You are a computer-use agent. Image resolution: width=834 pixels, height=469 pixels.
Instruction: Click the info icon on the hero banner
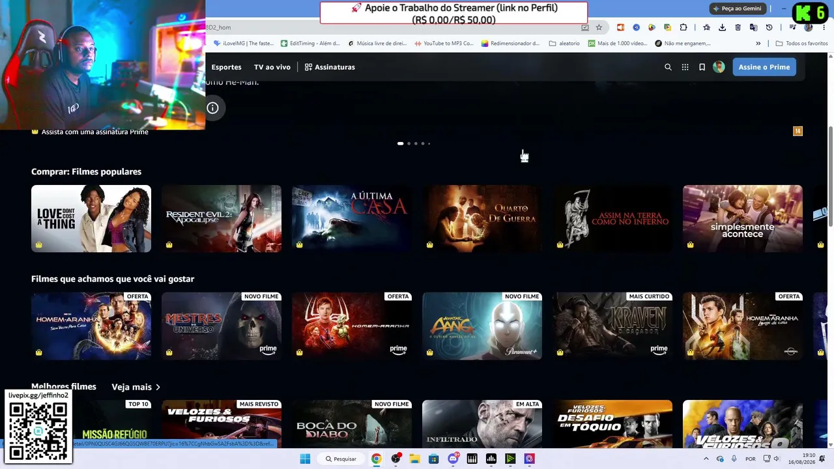212,108
